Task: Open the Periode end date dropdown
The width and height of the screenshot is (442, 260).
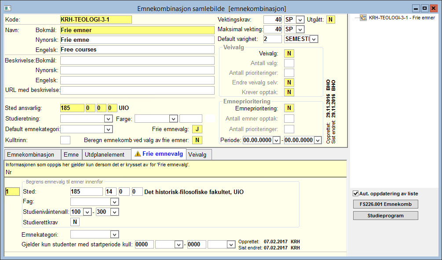Action: (x=318, y=140)
